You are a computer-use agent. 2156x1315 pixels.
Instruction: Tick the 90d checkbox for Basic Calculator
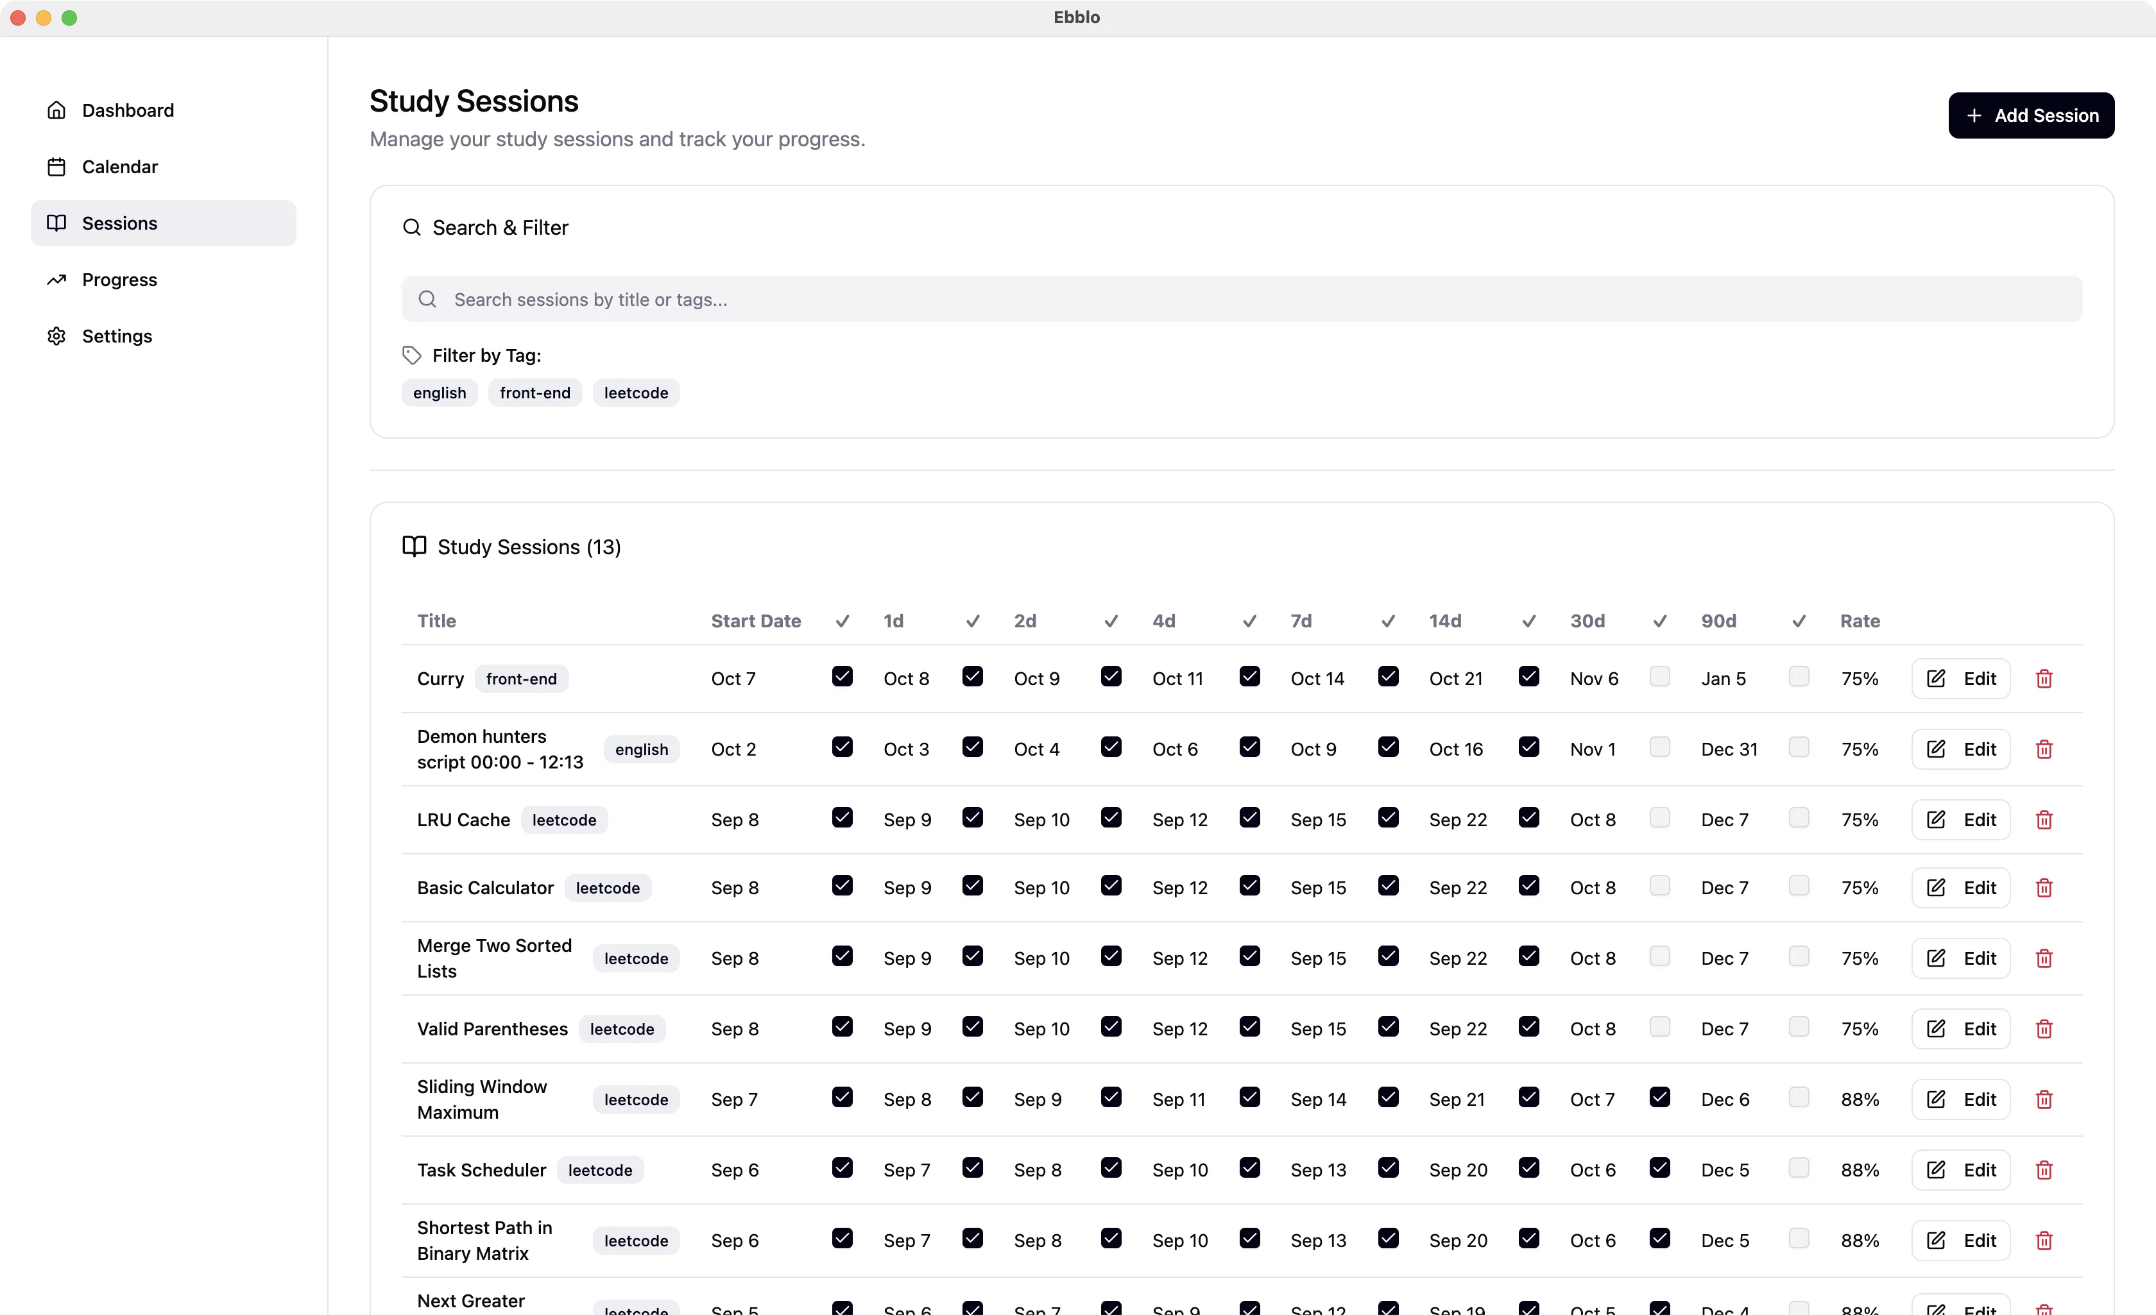coord(1798,885)
